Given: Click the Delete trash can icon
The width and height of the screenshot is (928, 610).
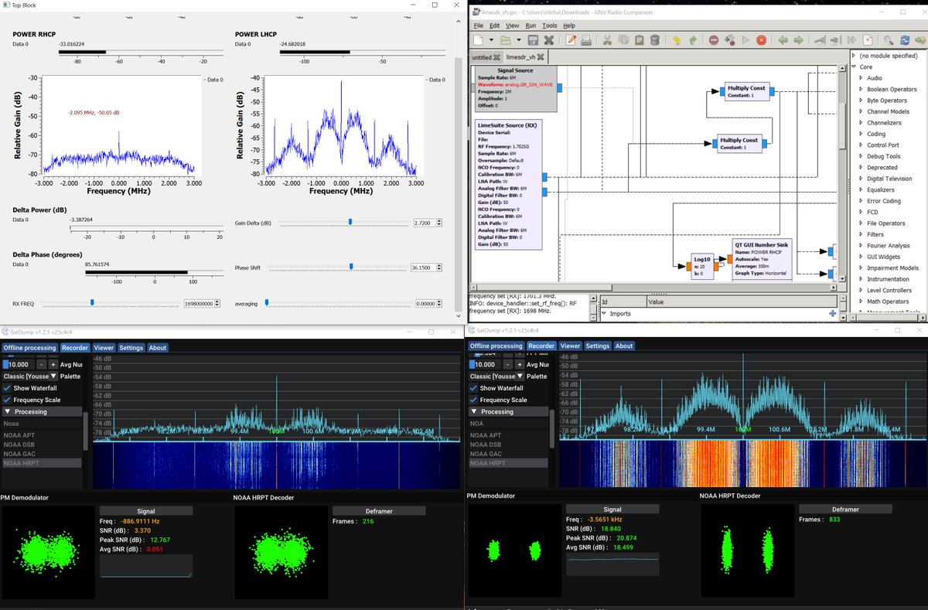Looking at the screenshot, I should 655,39.
